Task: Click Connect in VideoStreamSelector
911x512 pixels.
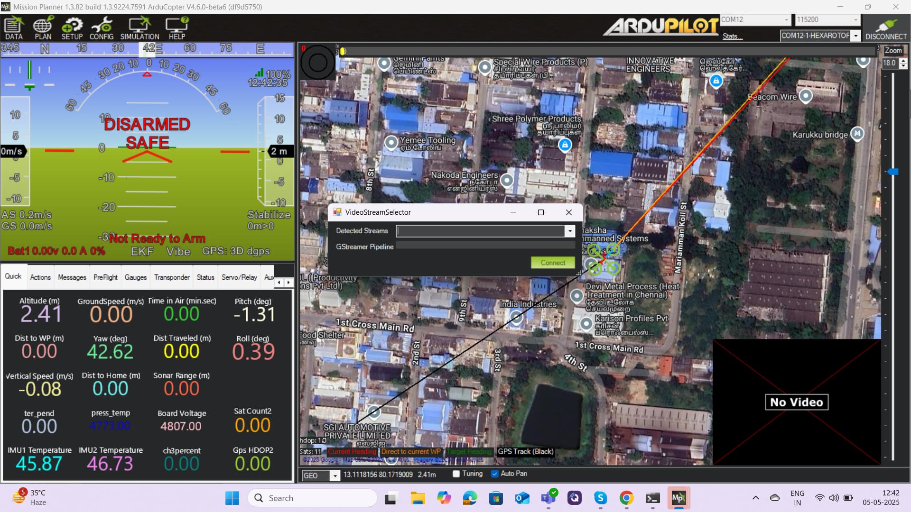Action: pyautogui.click(x=553, y=263)
